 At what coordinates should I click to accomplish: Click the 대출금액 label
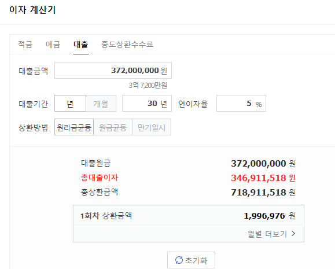point(34,71)
